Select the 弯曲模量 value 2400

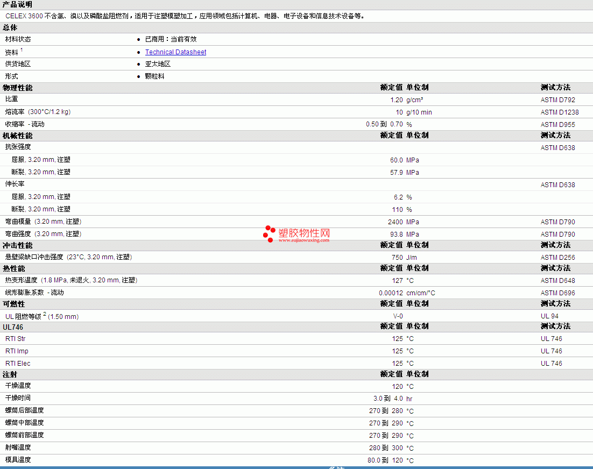pos(396,222)
